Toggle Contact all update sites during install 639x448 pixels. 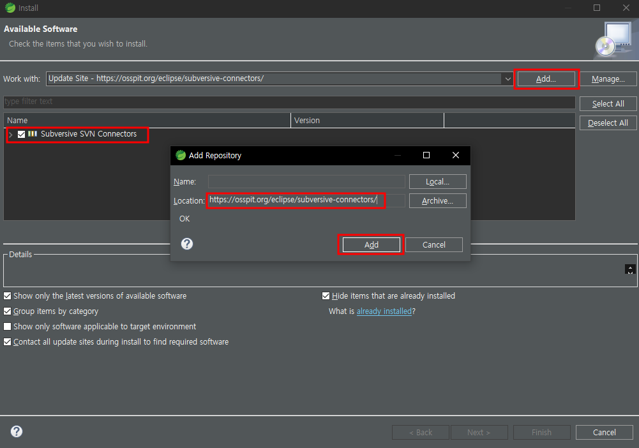coord(7,342)
